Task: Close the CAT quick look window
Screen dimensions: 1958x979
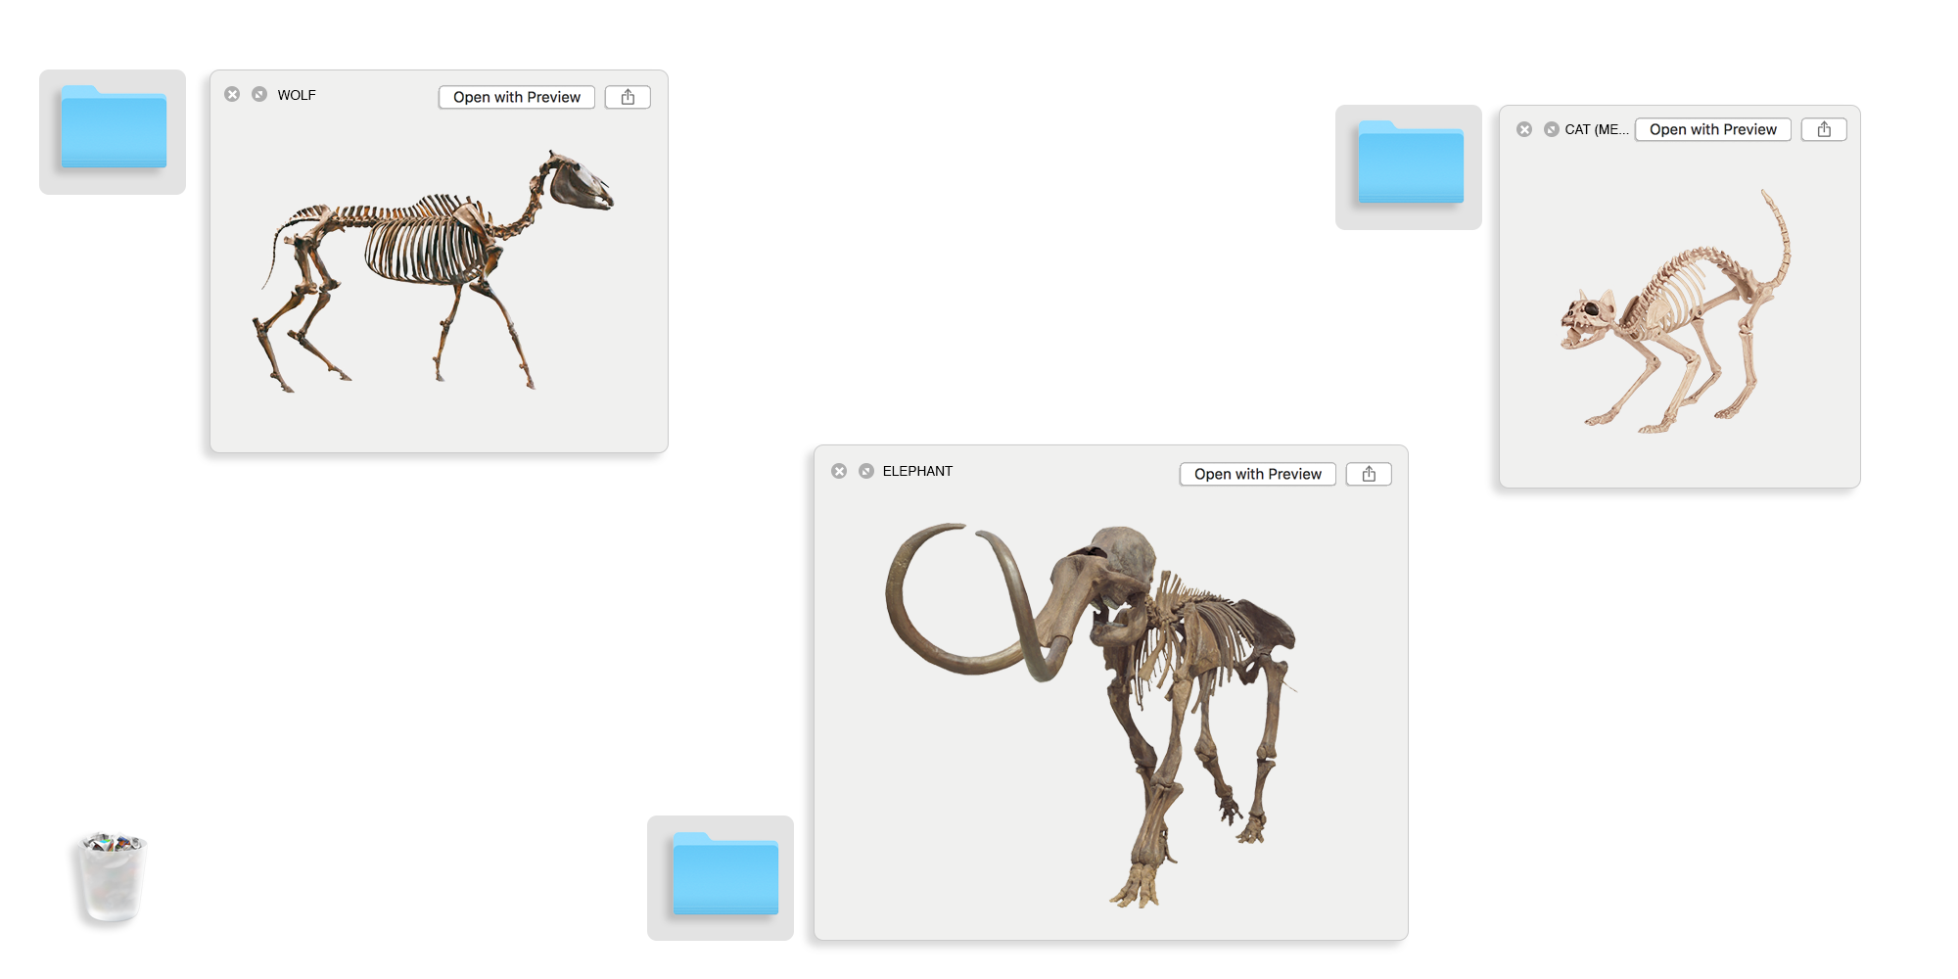Action: [1524, 129]
